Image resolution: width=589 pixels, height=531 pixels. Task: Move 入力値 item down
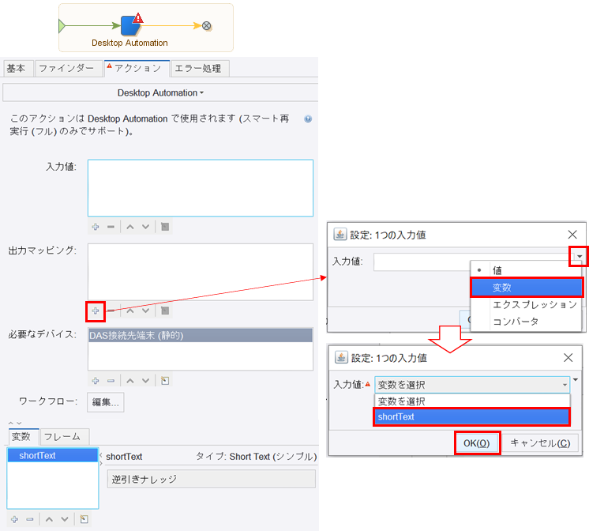tap(146, 227)
